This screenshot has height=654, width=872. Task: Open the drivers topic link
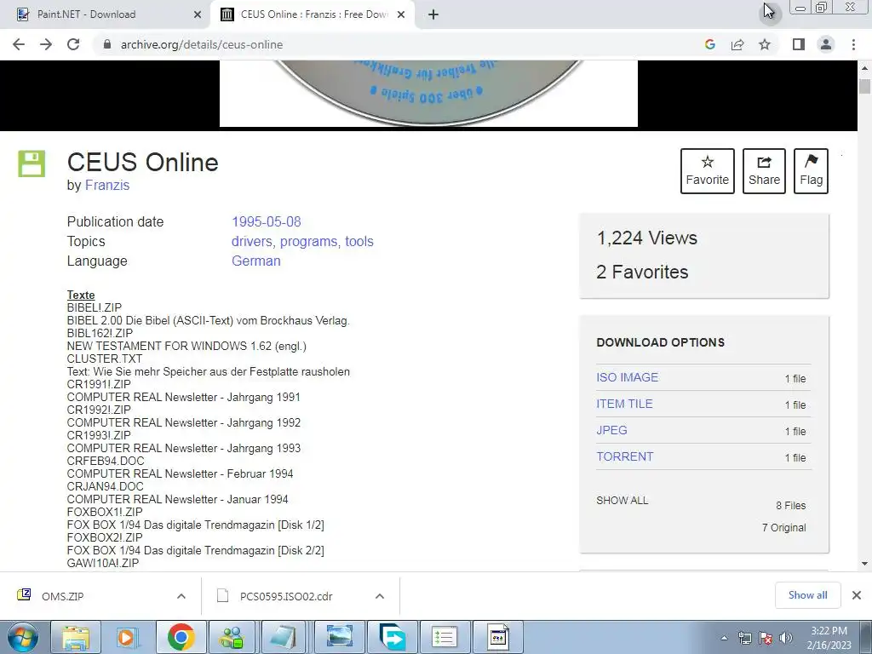click(251, 241)
